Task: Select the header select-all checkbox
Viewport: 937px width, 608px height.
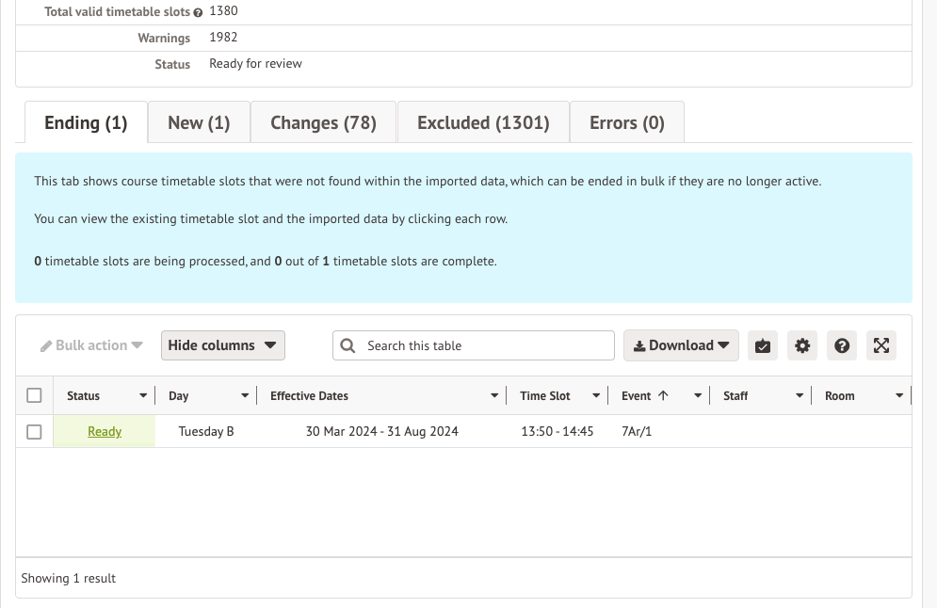Action: [x=35, y=396]
